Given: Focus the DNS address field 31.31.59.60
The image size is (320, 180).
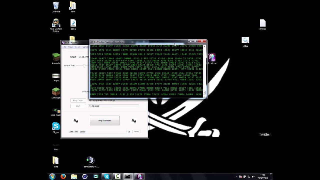Looking at the screenshot, I should click(x=114, y=106).
